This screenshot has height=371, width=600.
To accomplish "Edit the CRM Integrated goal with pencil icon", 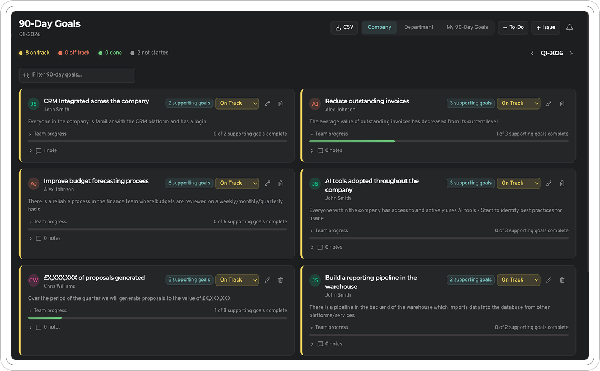I will [267, 103].
